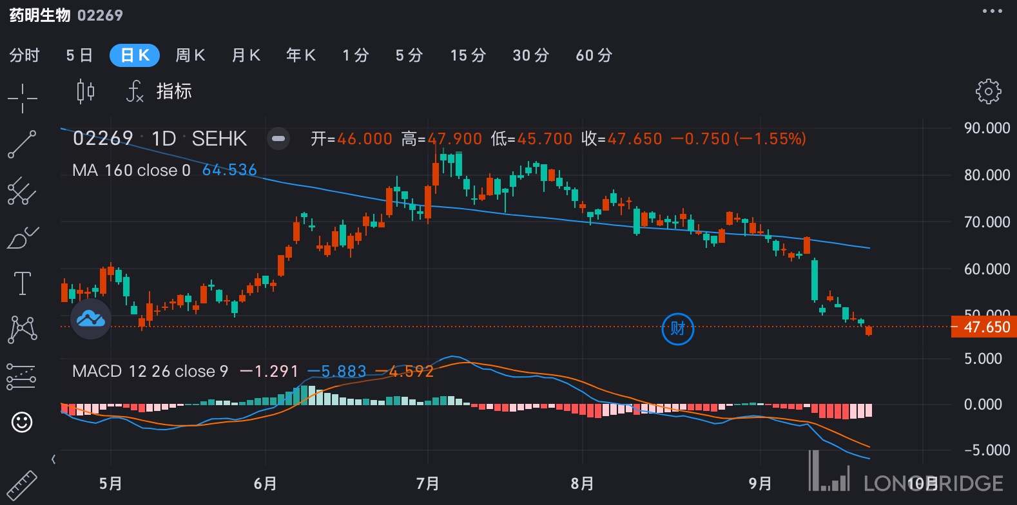Switch to 5日 five-day tab

click(79, 55)
